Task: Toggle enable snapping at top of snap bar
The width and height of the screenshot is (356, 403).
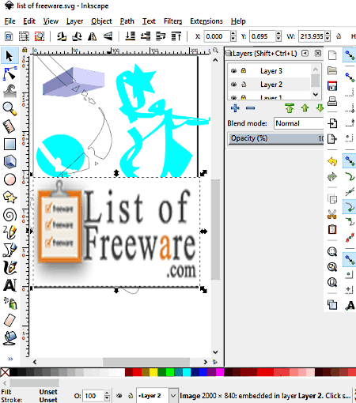Action: click(350, 55)
